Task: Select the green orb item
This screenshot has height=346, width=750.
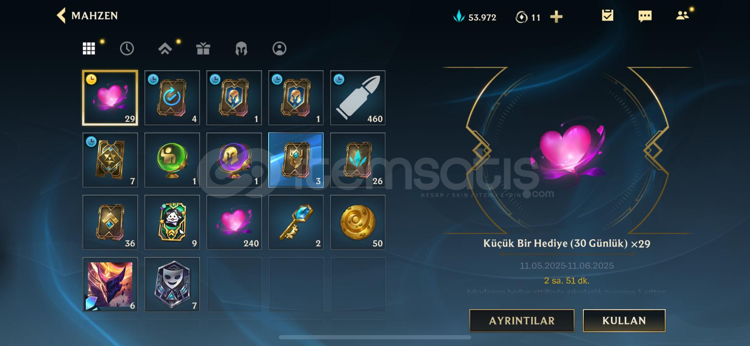Action: point(172,160)
